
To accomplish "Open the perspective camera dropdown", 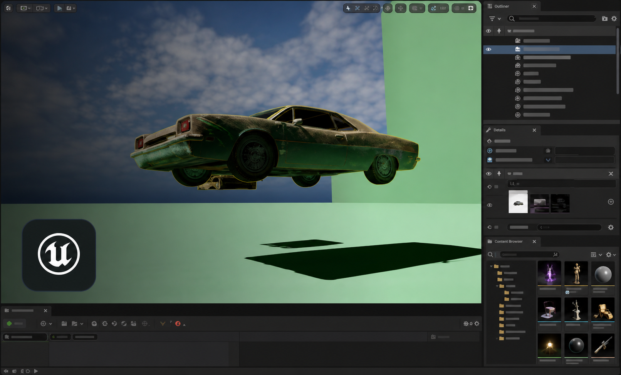I will click(x=25, y=8).
